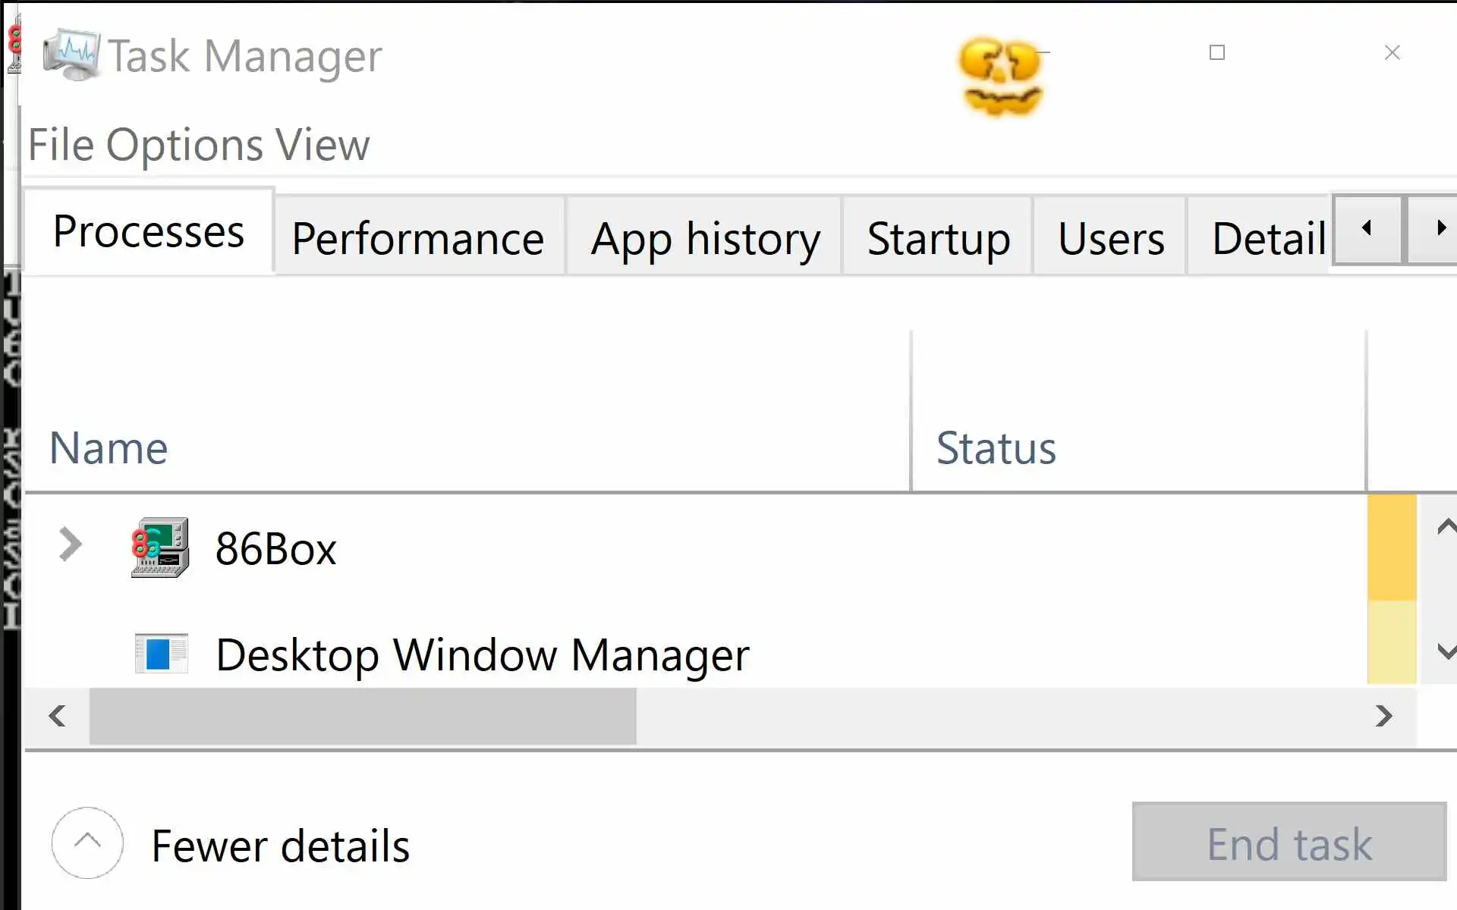Click the 86Box process icon
Screen dimensions: 1457x910
tap(160, 548)
